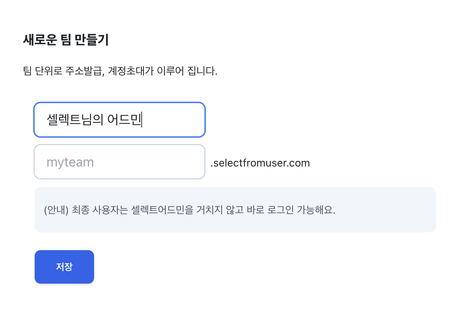Place cursor at the caret after 어드민

142,120
